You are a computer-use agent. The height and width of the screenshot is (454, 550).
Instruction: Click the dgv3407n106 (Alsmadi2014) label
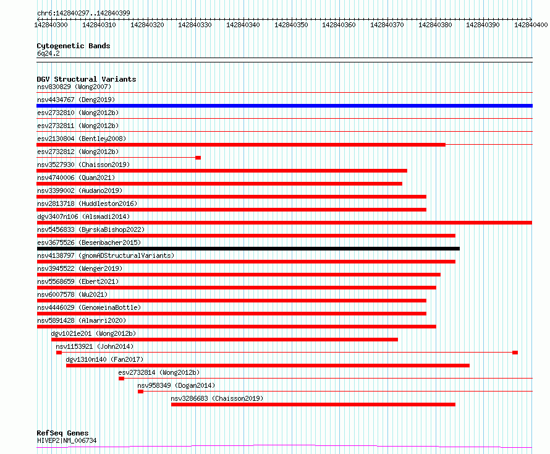83,216
